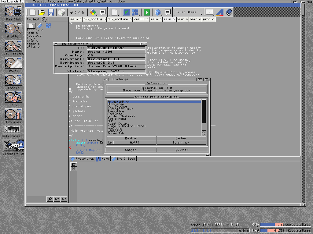Open the blue book icon in toolbar
Image resolution: width=313 pixels, height=234 pixels.
(229, 12)
